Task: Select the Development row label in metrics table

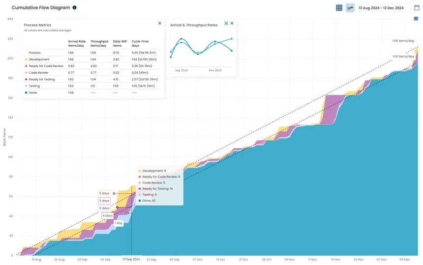Action: (39, 59)
